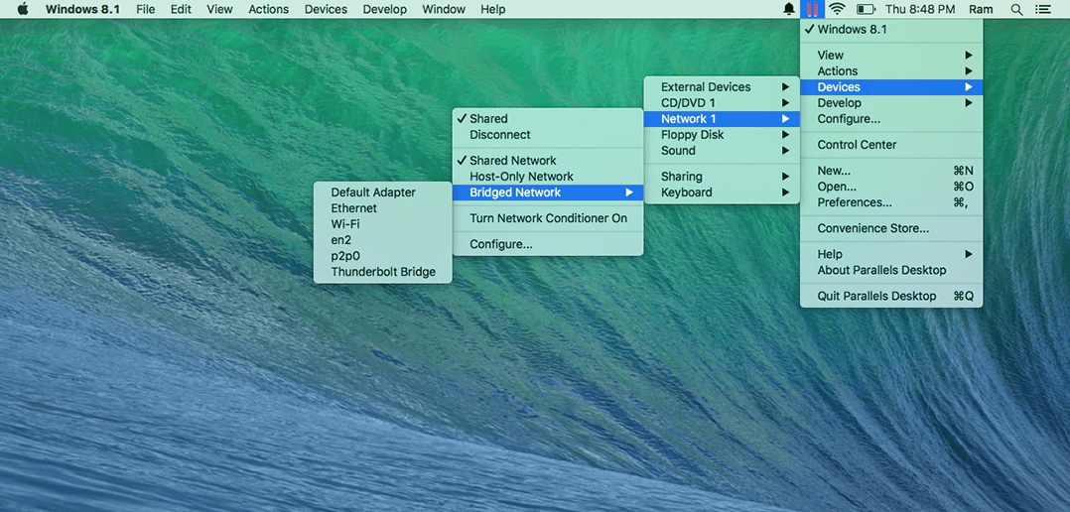Select About Parallels Desktop

pos(891,270)
